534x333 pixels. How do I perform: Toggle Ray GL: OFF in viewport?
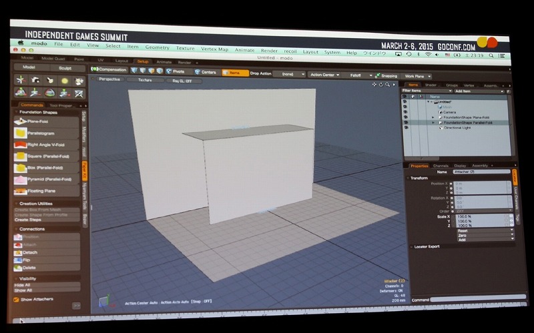tap(184, 81)
